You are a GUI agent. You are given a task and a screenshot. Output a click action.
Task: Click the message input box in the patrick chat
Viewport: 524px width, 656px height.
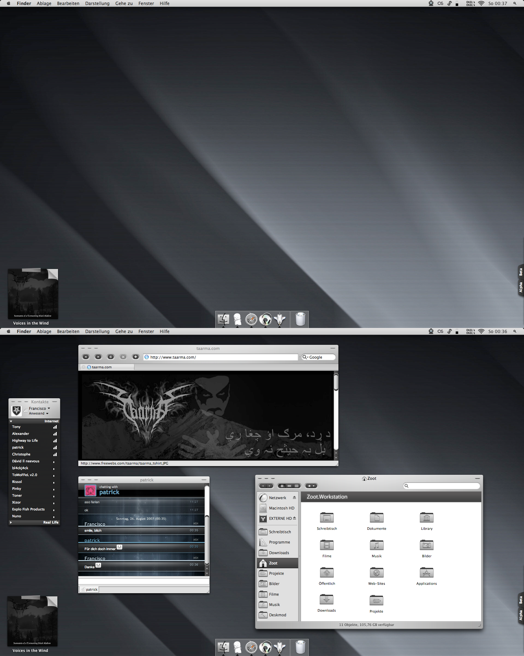pos(144,582)
